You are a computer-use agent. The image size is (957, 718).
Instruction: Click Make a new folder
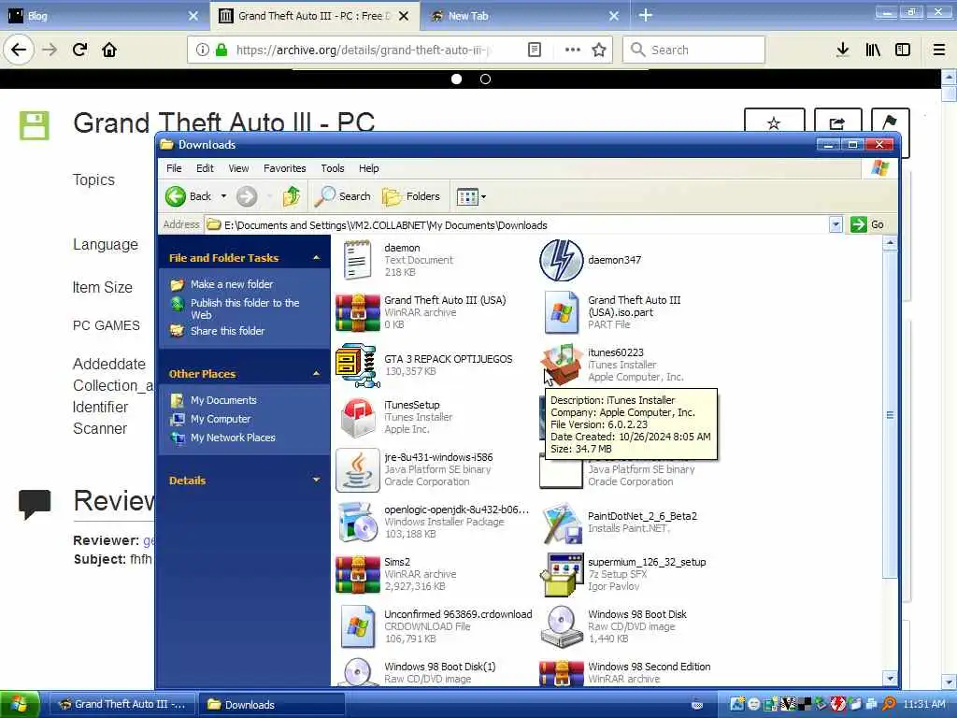[x=232, y=284]
